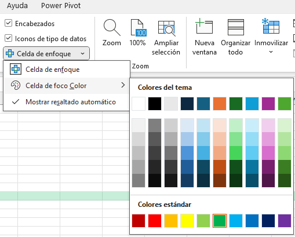This screenshot has height=237, width=295.
Task: Open the Ayuda tab
Action: tap(17, 6)
